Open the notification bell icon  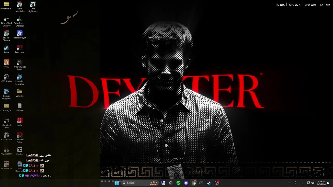click(x=328, y=183)
